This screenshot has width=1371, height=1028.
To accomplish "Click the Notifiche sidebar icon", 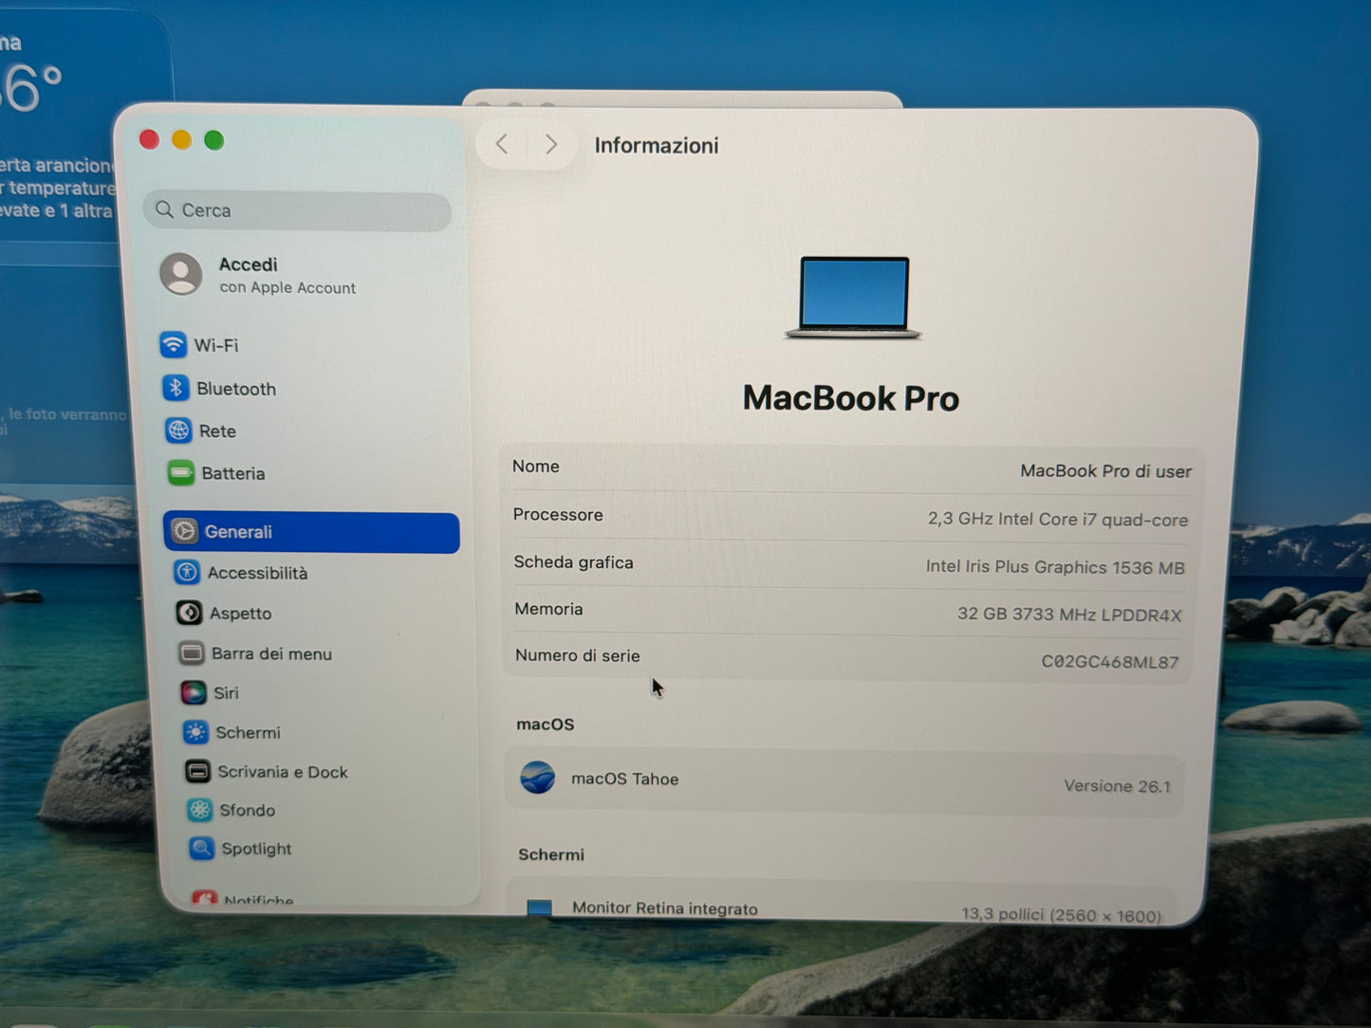I will [x=204, y=898].
